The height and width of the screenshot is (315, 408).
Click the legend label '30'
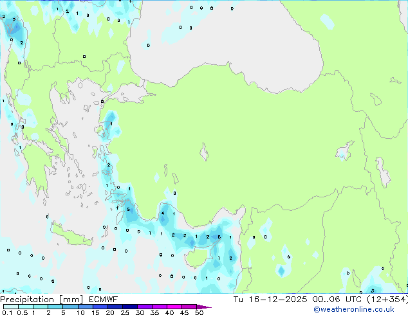pyautogui.click(x=140, y=312)
